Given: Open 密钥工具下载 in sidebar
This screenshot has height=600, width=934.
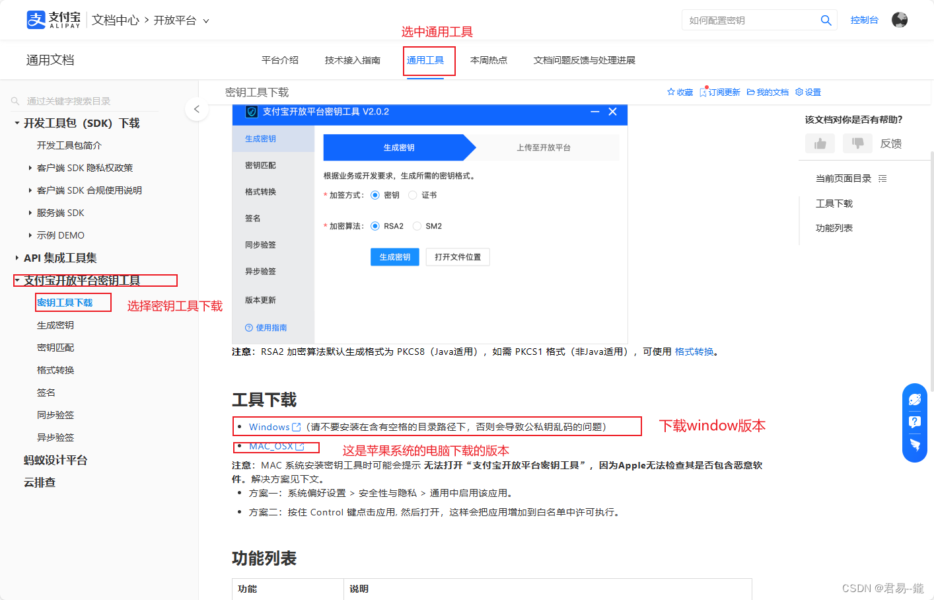Looking at the screenshot, I should (65, 303).
